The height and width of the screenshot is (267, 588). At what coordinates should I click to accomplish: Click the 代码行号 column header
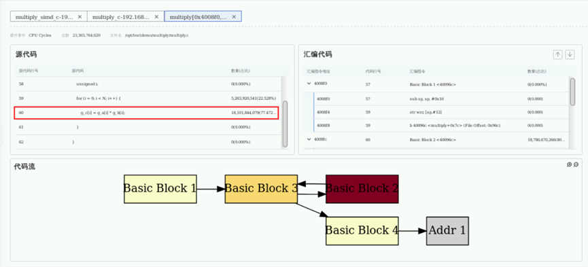pyautogui.click(x=373, y=71)
